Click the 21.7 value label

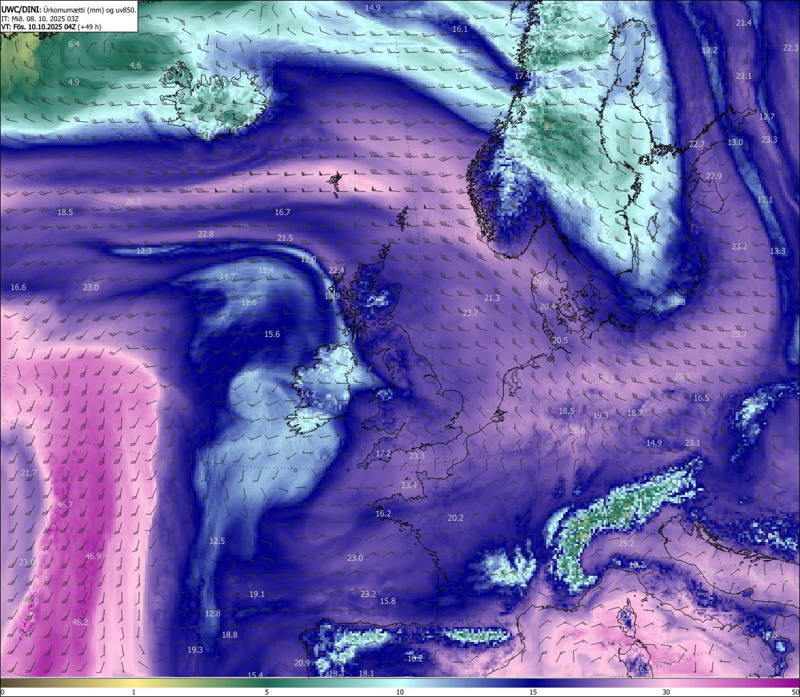coord(29,473)
